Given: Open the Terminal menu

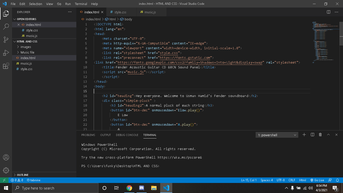Looking at the screenshot, I should pyautogui.click(x=81, y=4).
